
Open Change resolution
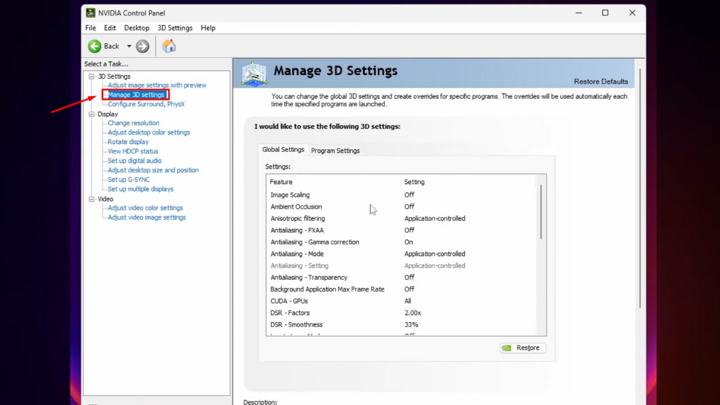point(133,123)
